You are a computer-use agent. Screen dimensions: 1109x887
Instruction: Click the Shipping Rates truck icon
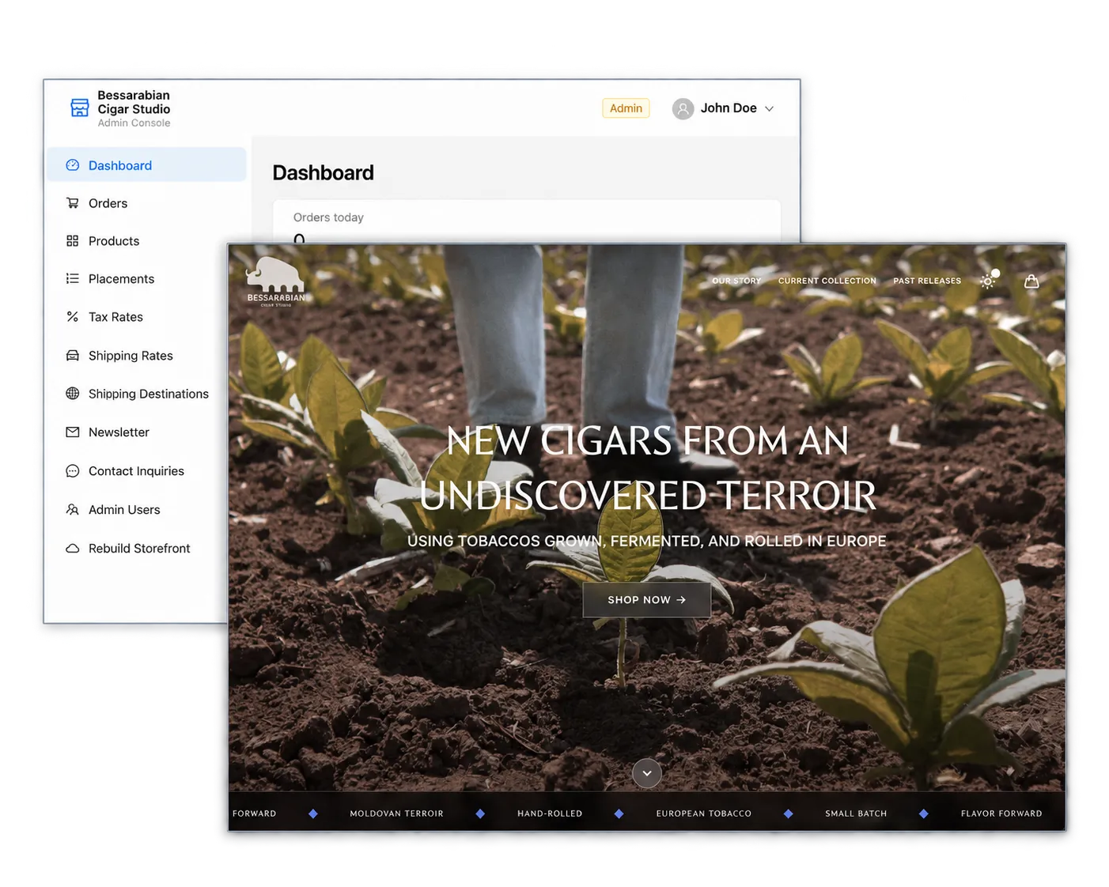click(73, 356)
